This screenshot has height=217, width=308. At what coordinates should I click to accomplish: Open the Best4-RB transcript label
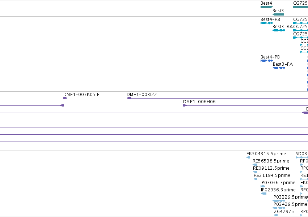270,19
